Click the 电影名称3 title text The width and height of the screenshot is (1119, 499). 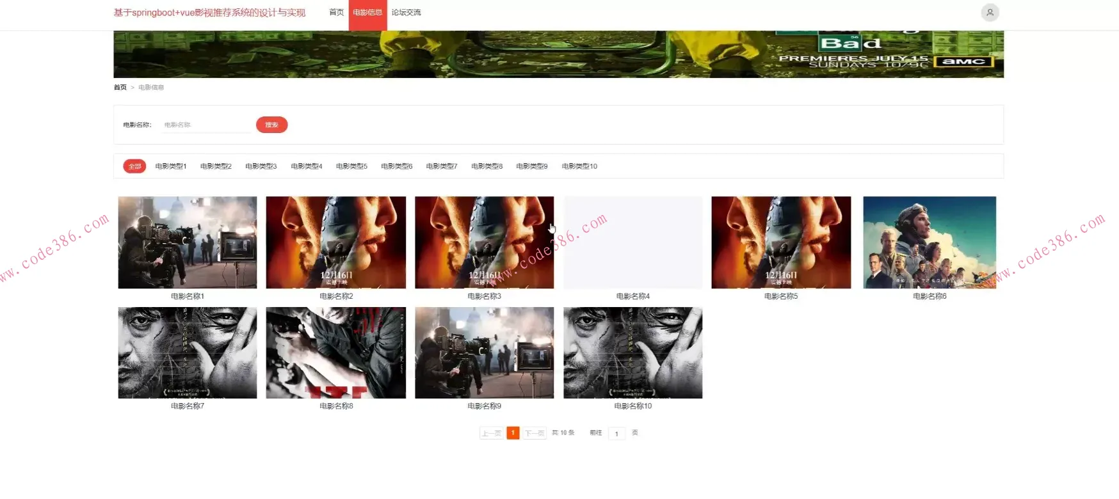(485, 296)
